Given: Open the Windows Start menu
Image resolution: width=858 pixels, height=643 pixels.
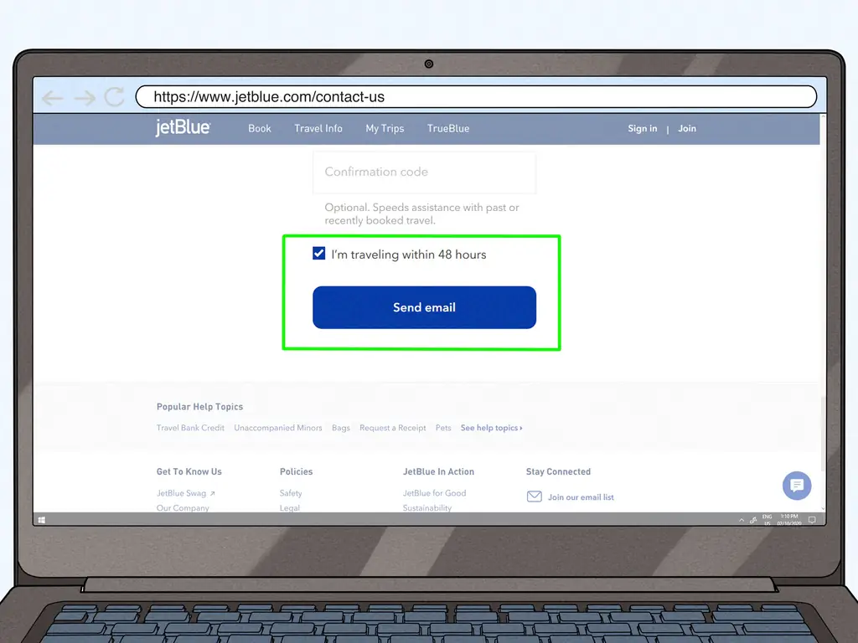Looking at the screenshot, I should coord(40,520).
